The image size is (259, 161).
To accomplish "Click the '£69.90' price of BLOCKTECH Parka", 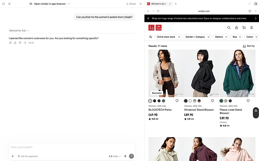I will click(x=153, y=115).
